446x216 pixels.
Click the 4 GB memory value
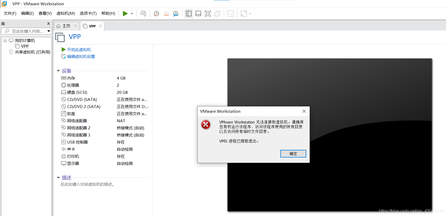[x=121, y=78]
